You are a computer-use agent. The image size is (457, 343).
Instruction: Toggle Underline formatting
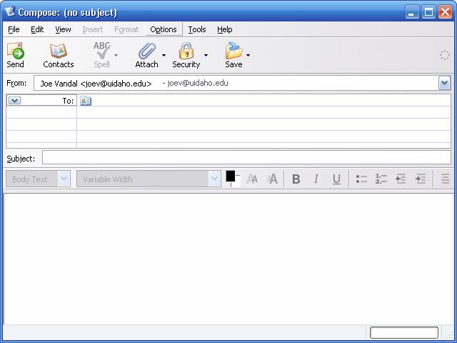click(x=336, y=179)
